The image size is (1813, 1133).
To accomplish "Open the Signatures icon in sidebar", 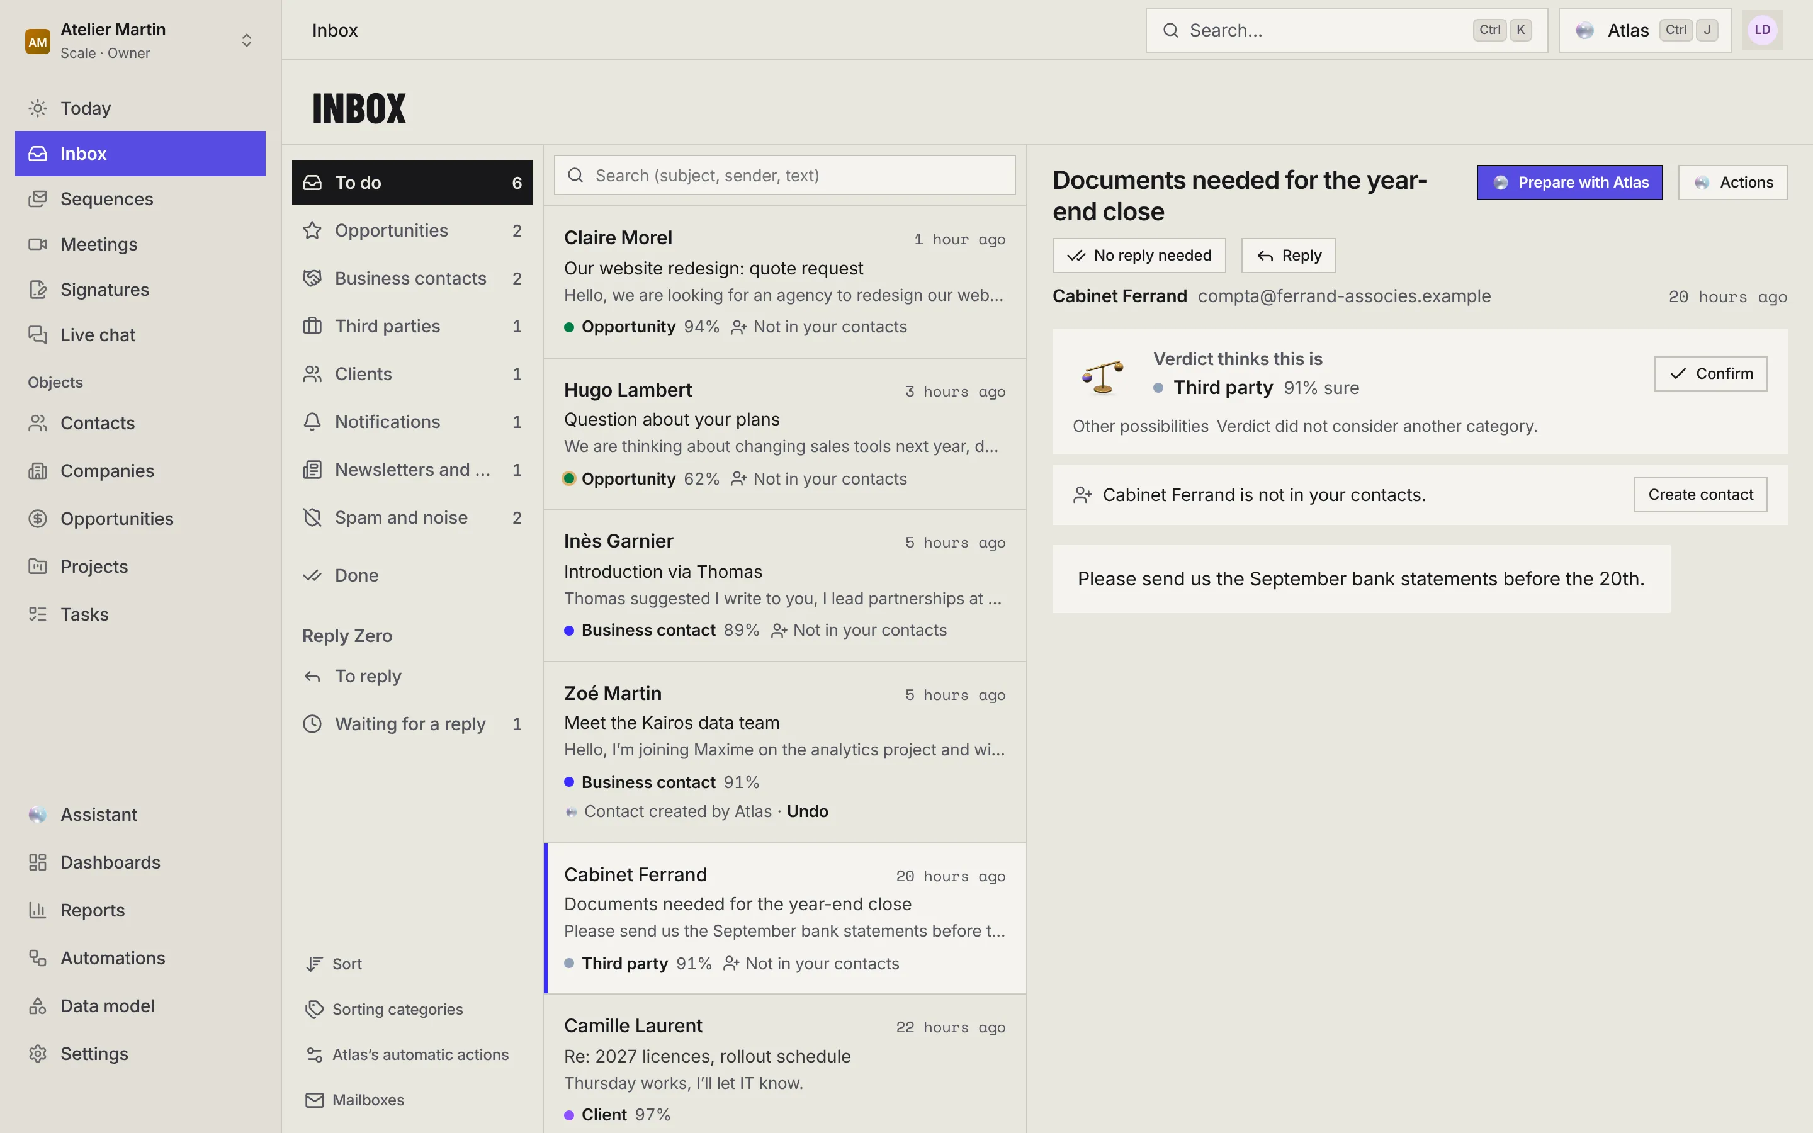I will 38,290.
